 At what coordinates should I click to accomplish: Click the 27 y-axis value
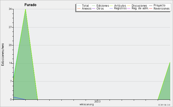(x=10, y=27)
